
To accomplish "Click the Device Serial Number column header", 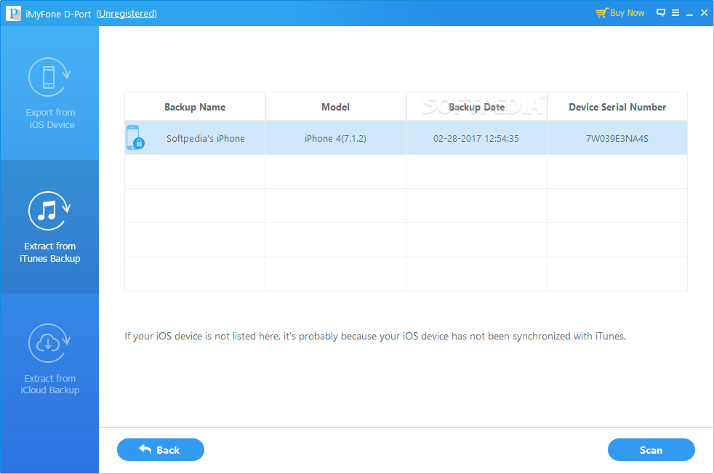I will (x=617, y=107).
